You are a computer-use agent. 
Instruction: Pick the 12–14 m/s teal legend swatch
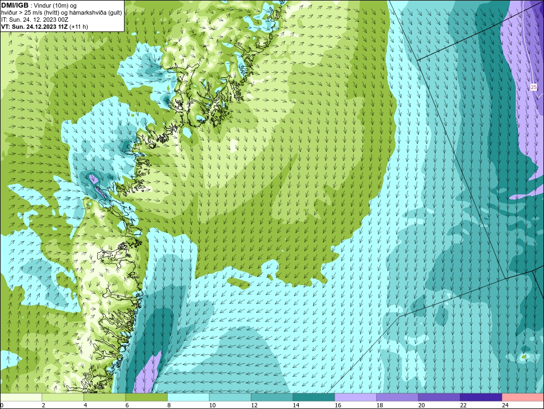271,398
